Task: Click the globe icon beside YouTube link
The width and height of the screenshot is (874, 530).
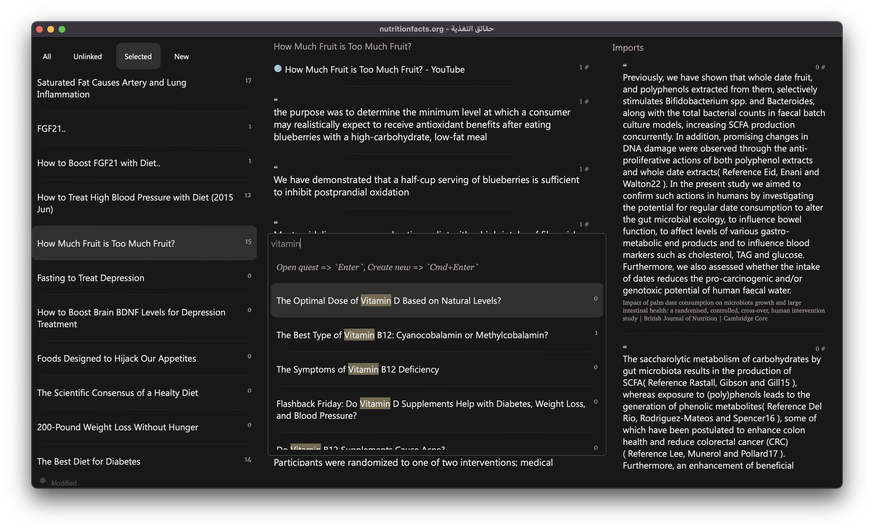Action: (x=278, y=68)
